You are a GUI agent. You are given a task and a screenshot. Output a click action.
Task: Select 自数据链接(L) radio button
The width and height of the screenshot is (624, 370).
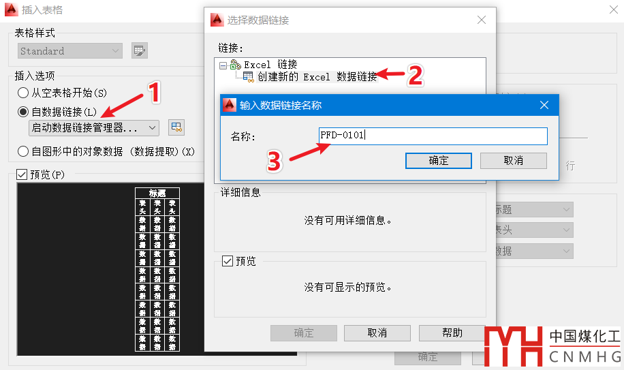tap(23, 112)
